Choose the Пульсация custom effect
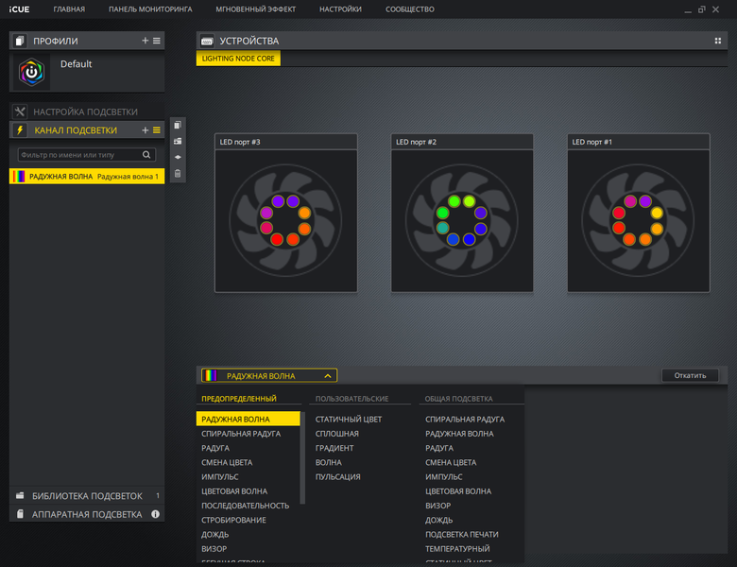 coord(338,476)
